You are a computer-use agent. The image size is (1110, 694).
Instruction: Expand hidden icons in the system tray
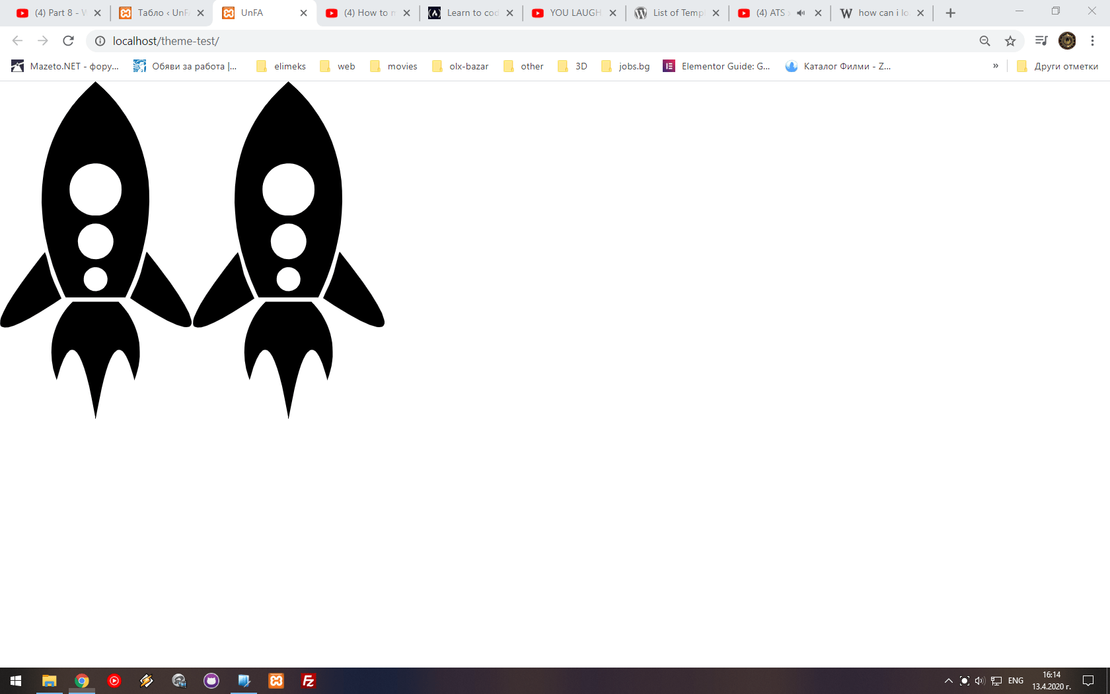point(948,681)
